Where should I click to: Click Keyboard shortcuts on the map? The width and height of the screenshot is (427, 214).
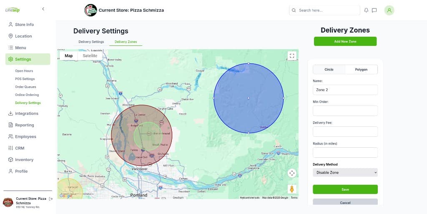[250, 198]
